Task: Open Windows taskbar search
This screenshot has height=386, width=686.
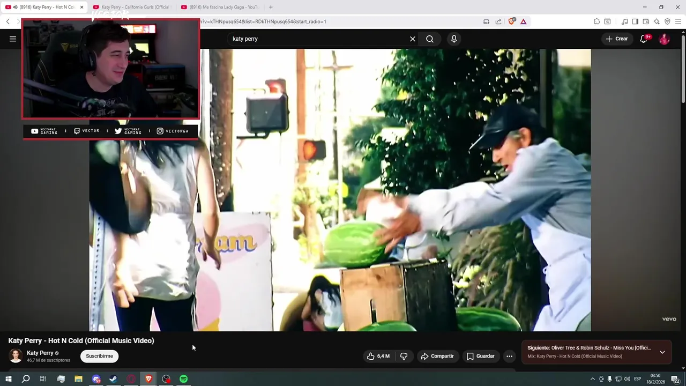Action: click(25, 379)
